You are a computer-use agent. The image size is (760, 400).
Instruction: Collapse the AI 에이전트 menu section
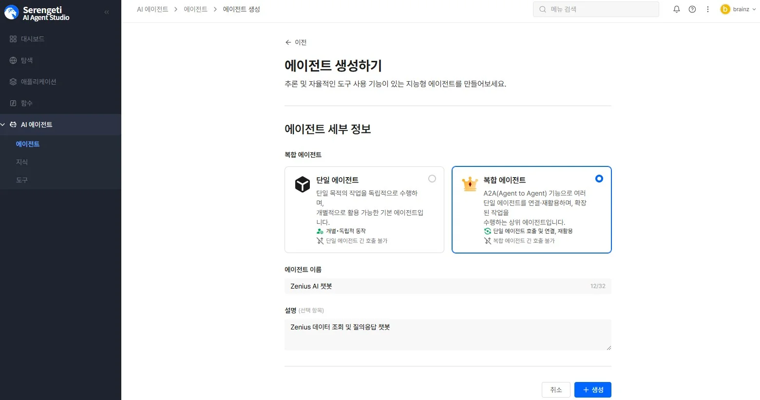click(3, 125)
